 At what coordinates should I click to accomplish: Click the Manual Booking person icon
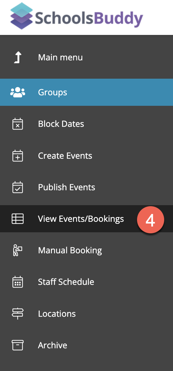tap(18, 250)
